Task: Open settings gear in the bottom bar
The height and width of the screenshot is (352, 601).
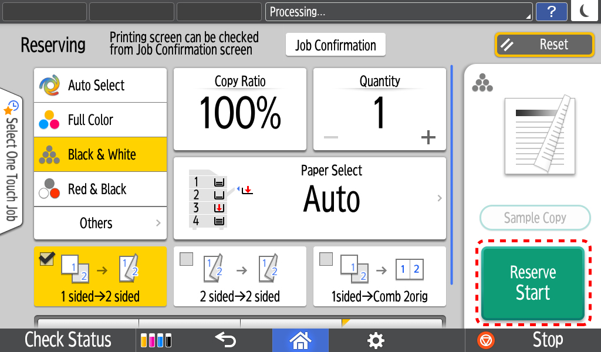Action: (376, 340)
